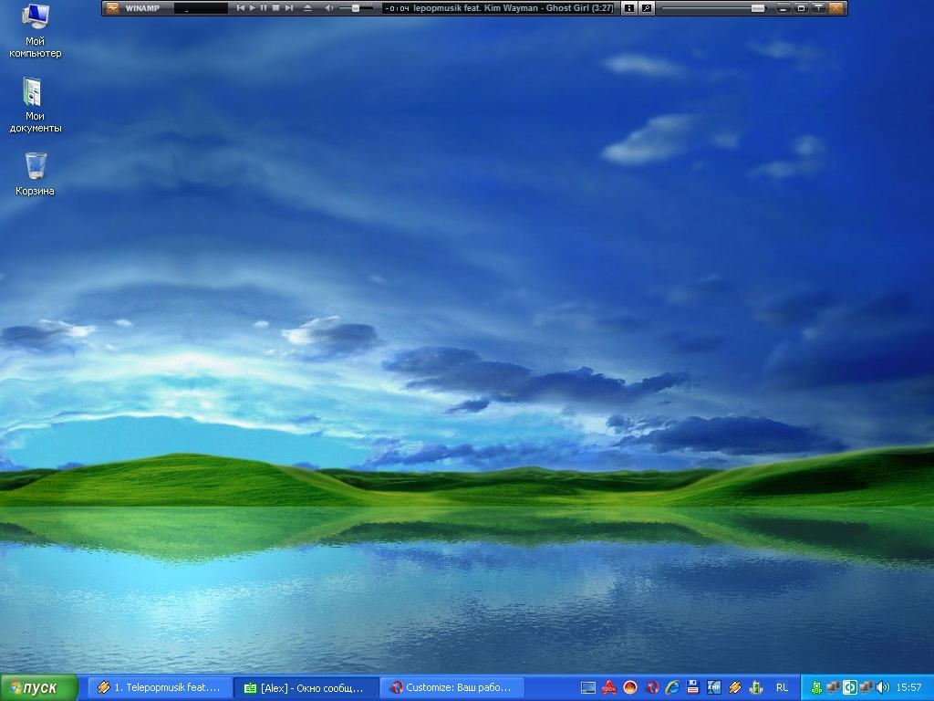Pause the current Winamp track
Image resolution: width=934 pixels, height=701 pixels.
click(265, 8)
